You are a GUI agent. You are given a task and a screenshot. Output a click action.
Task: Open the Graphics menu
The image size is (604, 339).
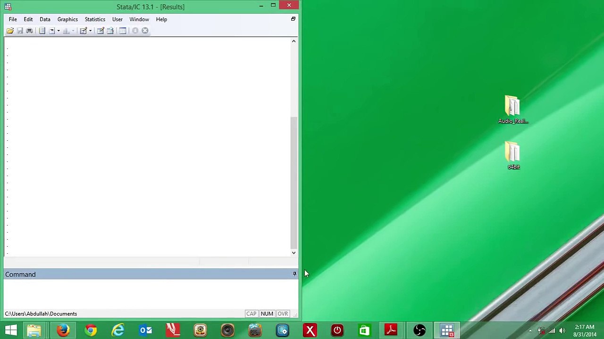pyautogui.click(x=67, y=19)
